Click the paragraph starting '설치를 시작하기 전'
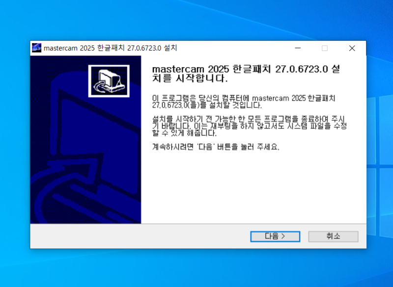The width and height of the screenshot is (393, 287). click(250, 126)
